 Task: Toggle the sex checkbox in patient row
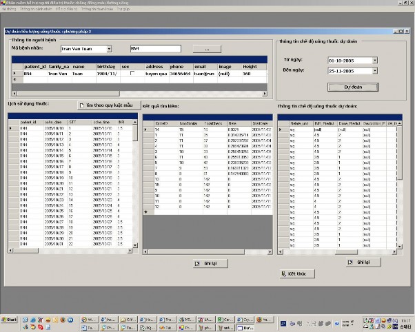pos(132,72)
